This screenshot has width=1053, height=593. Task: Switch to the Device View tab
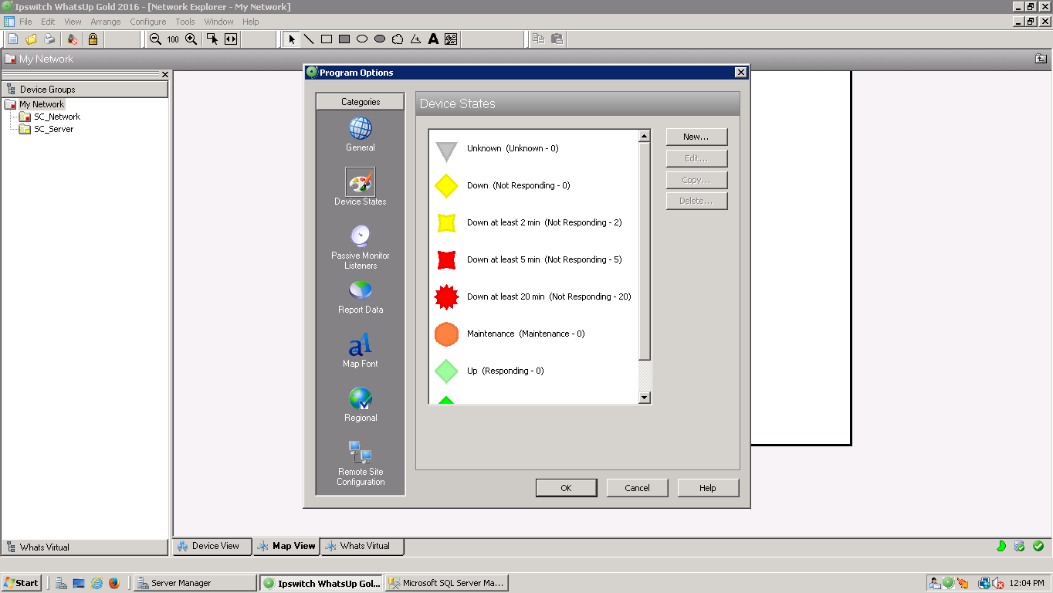coord(211,546)
